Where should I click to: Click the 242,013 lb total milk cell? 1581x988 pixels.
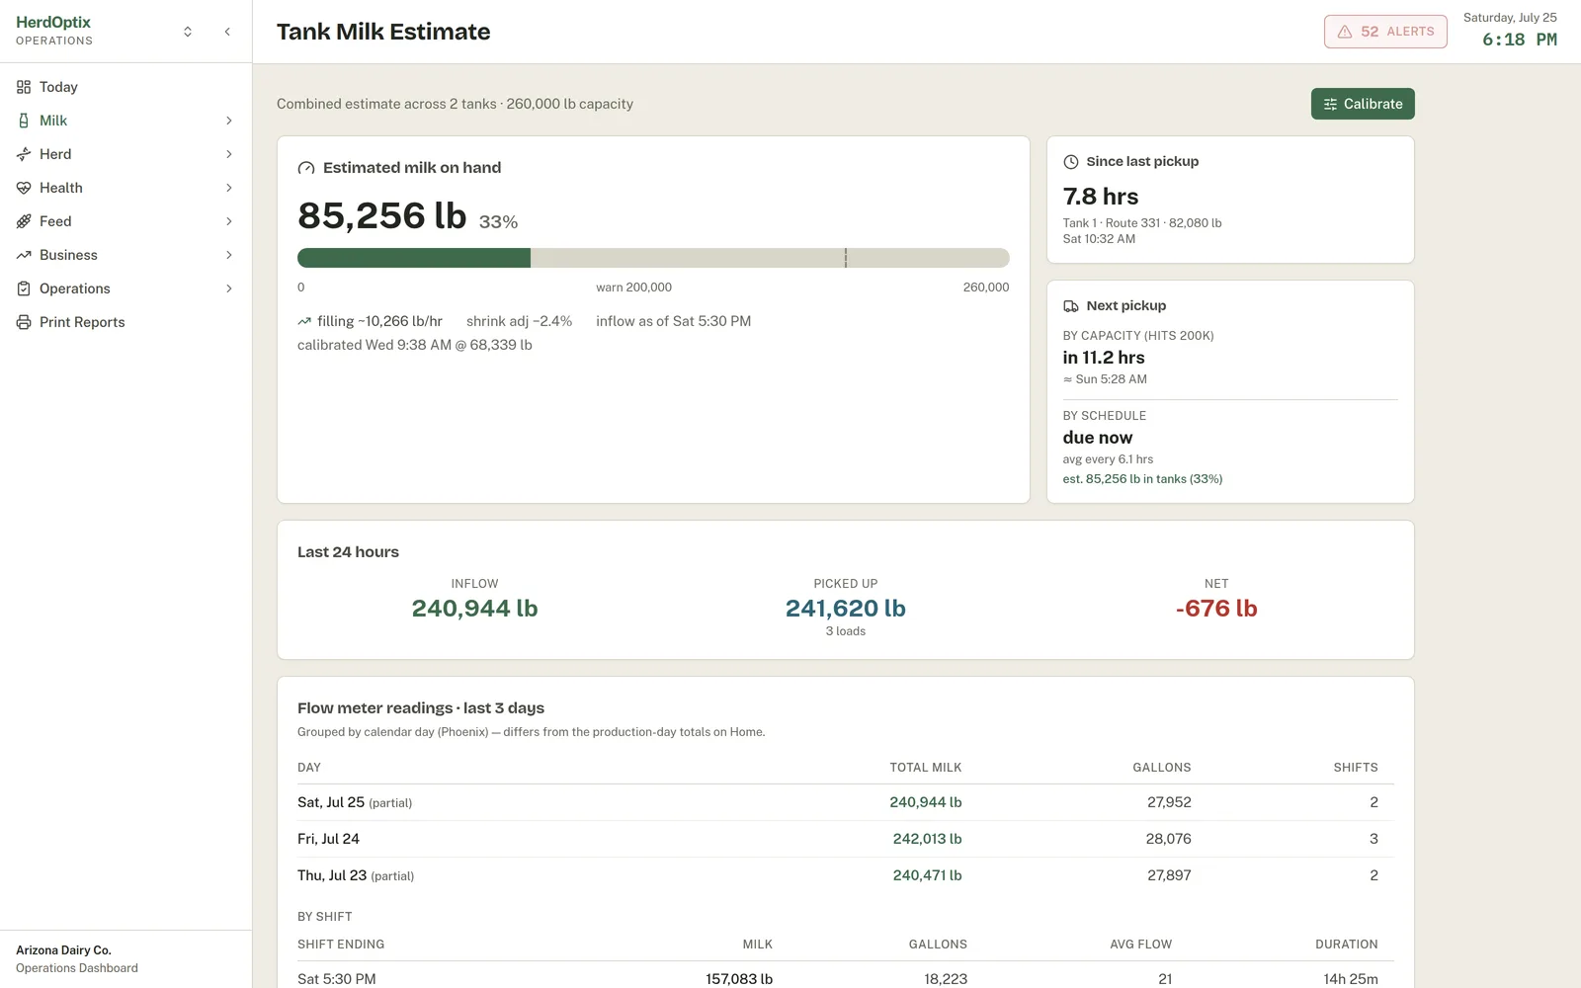click(x=927, y=839)
